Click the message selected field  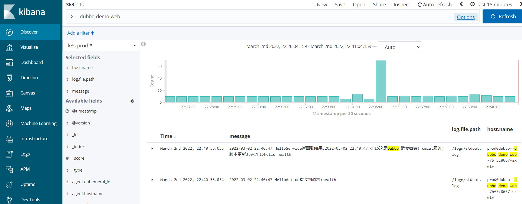(80, 91)
